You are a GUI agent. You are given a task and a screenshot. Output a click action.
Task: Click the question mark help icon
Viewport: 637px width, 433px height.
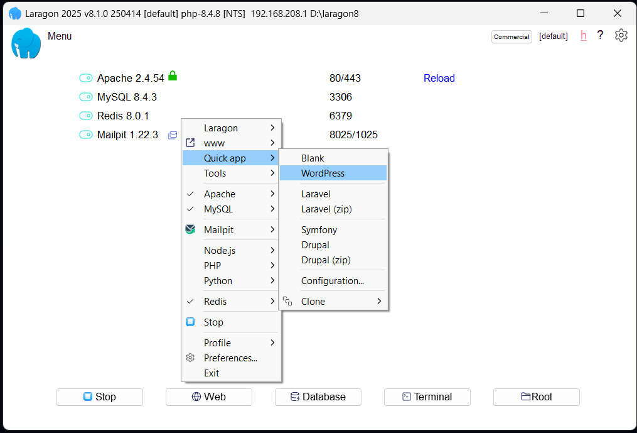601,36
